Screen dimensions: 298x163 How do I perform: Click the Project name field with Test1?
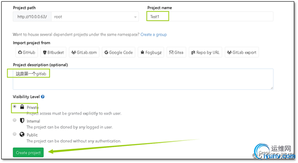point(210,17)
